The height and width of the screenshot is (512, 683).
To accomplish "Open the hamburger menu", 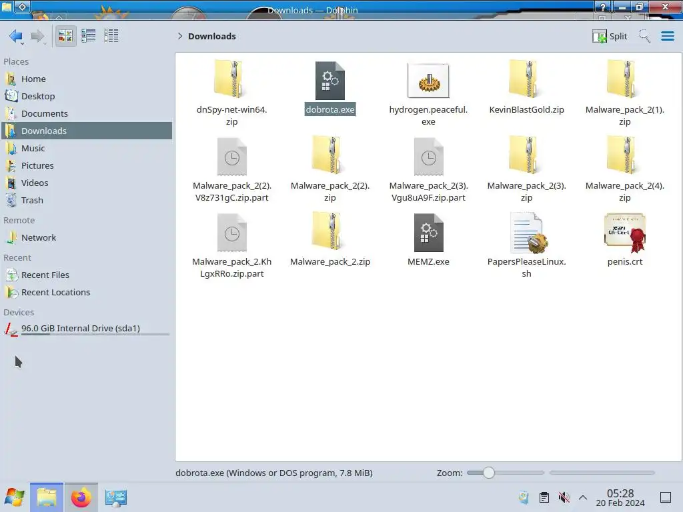I will coord(667,36).
